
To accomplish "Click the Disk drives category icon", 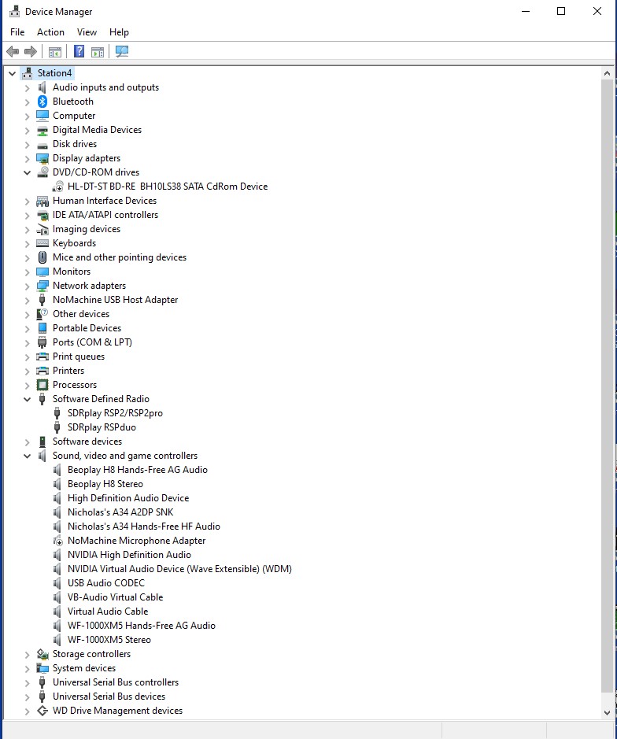I will [x=42, y=145].
